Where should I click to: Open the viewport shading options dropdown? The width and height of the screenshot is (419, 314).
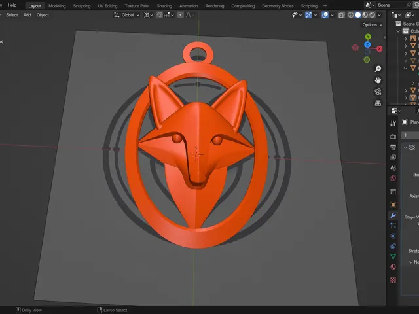point(379,15)
